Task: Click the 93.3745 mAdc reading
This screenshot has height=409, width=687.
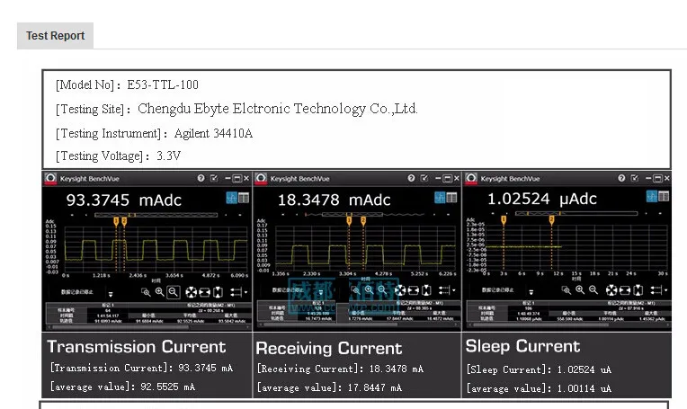Action: 123,200
